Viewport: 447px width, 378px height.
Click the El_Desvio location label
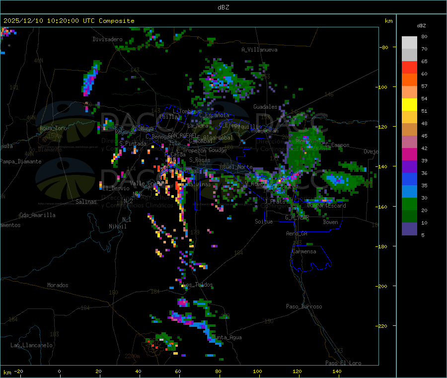[116, 188]
